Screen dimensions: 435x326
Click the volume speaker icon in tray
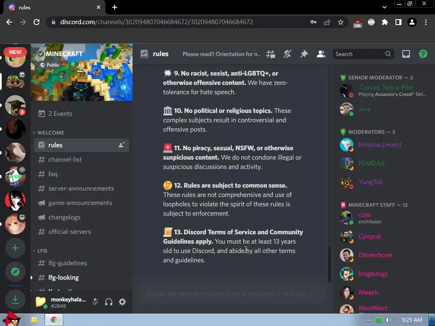coord(389,320)
